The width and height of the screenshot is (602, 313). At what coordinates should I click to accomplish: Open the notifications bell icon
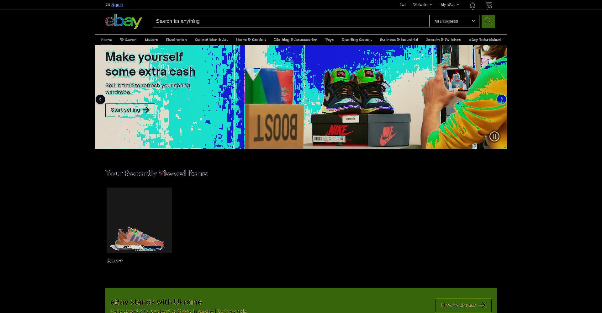[473, 5]
